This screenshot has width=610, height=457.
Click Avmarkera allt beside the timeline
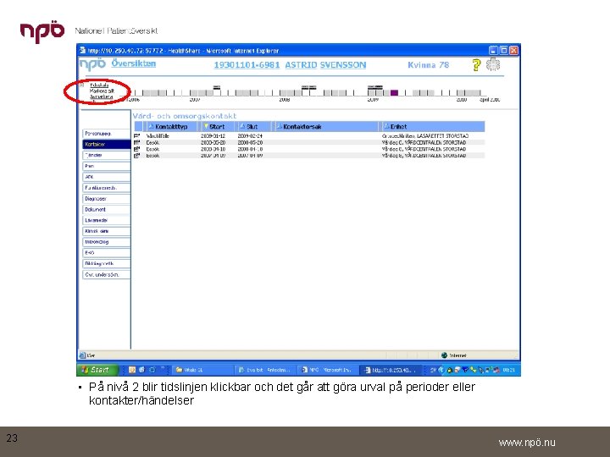(102, 96)
